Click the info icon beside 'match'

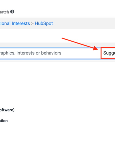point(12,12)
